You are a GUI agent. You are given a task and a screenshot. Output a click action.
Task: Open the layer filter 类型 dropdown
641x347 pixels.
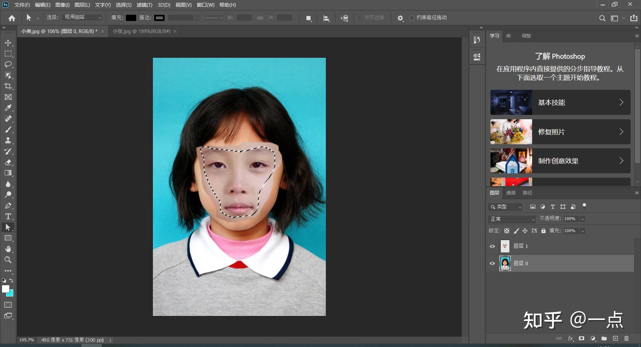point(505,207)
